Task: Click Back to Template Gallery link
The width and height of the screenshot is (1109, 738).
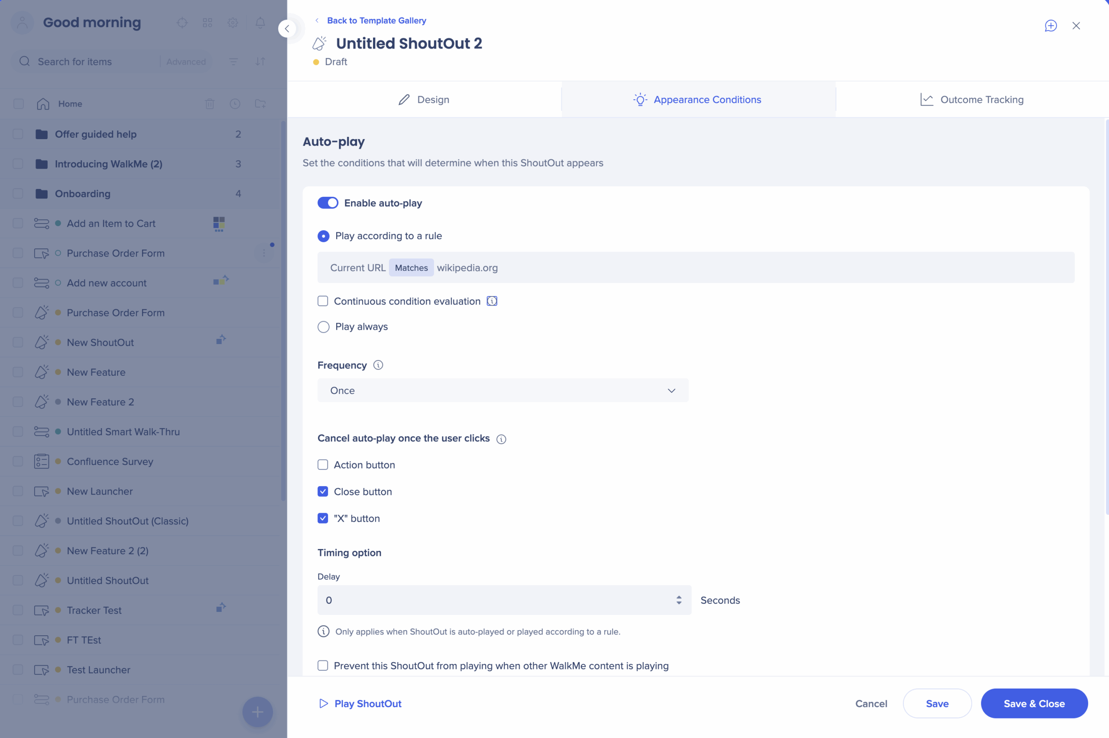Action: click(376, 20)
